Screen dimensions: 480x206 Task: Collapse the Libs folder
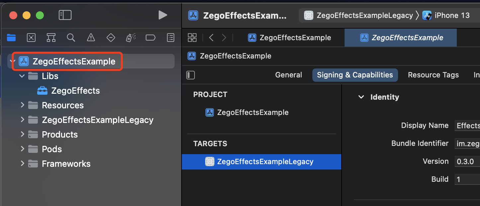[22, 76]
